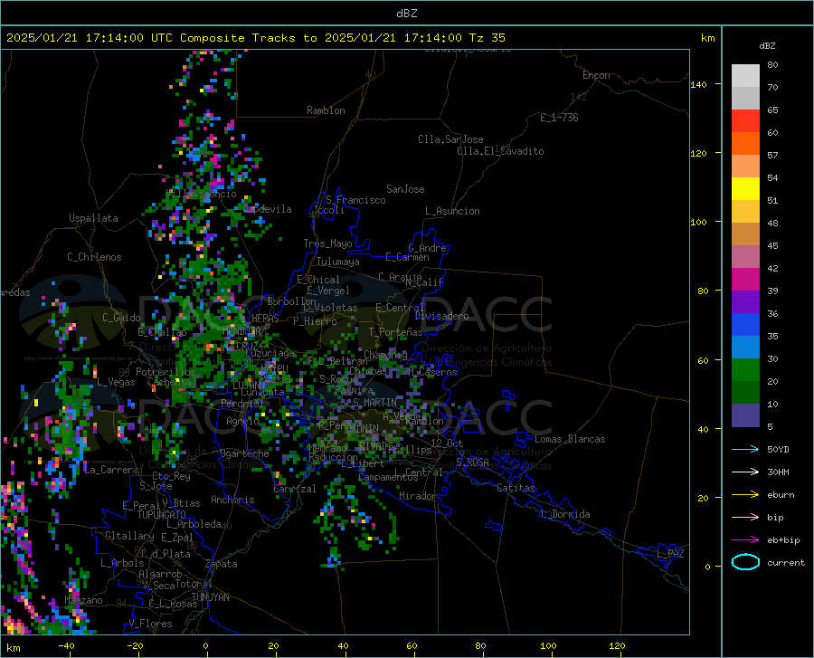
Task: Click the Uspallata map label
Action: [93, 218]
